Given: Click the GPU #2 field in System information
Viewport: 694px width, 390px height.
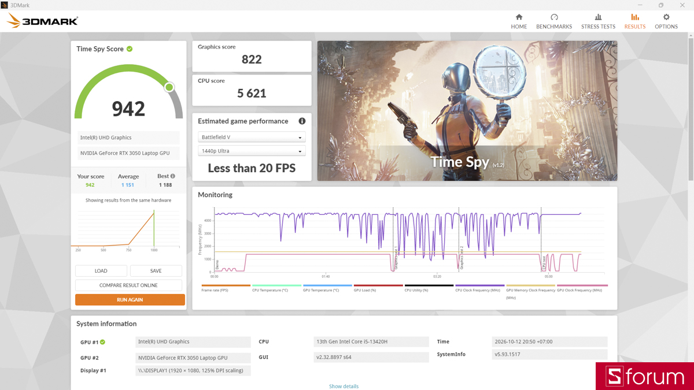Looking at the screenshot, I should click(x=193, y=358).
